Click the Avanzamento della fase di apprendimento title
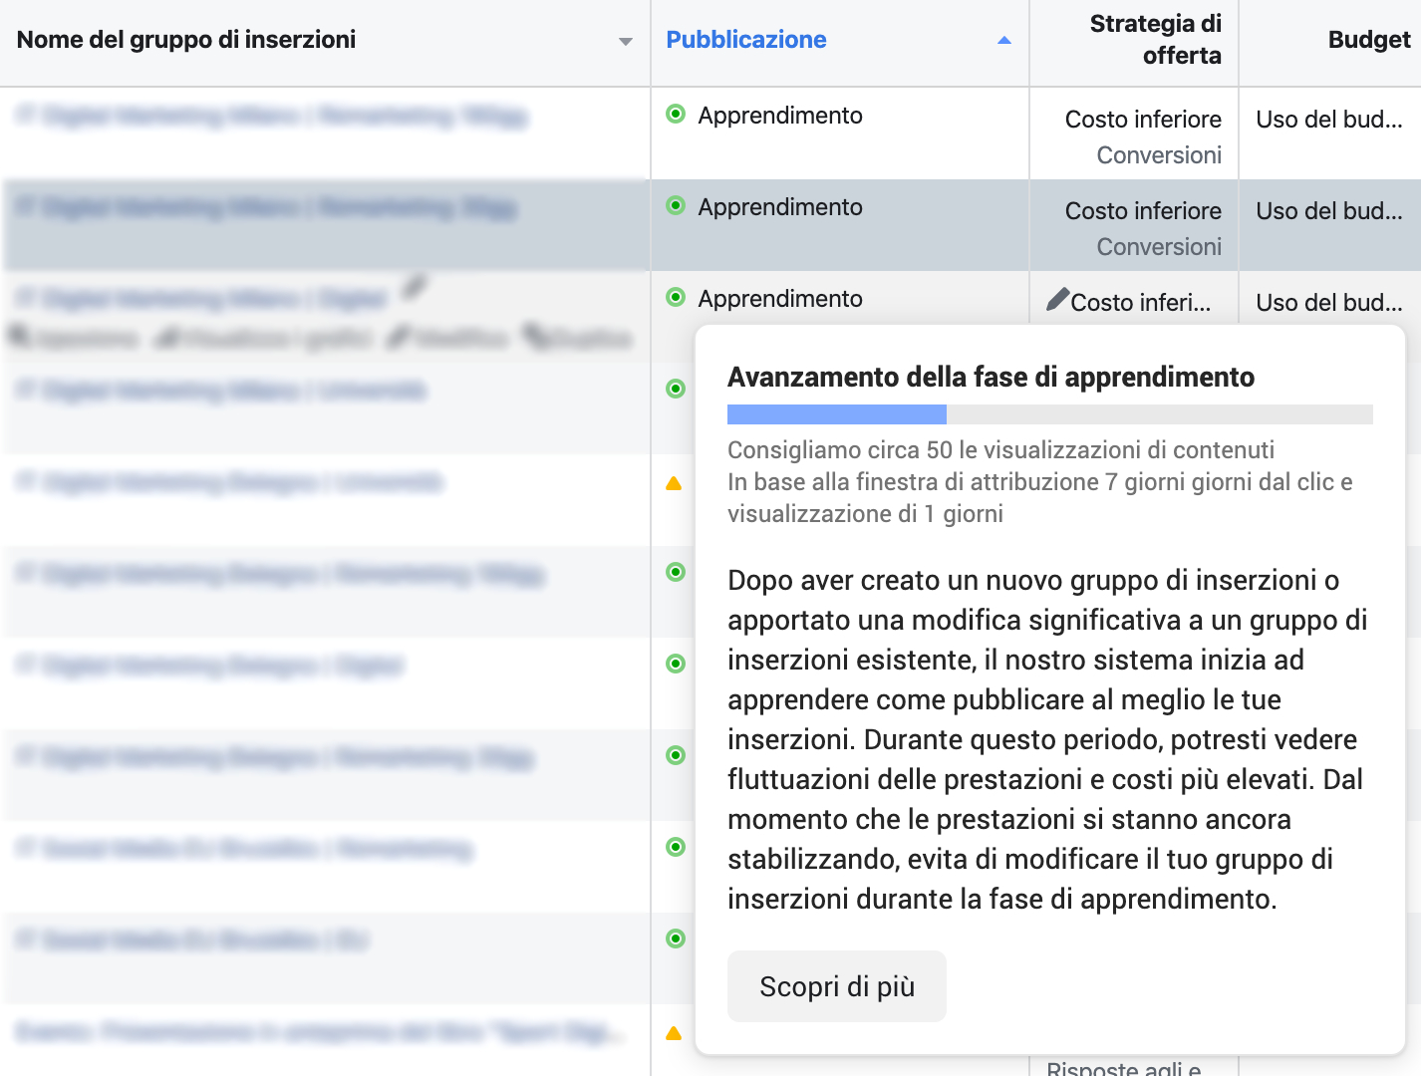The image size is (1421, 1076). 991,378
